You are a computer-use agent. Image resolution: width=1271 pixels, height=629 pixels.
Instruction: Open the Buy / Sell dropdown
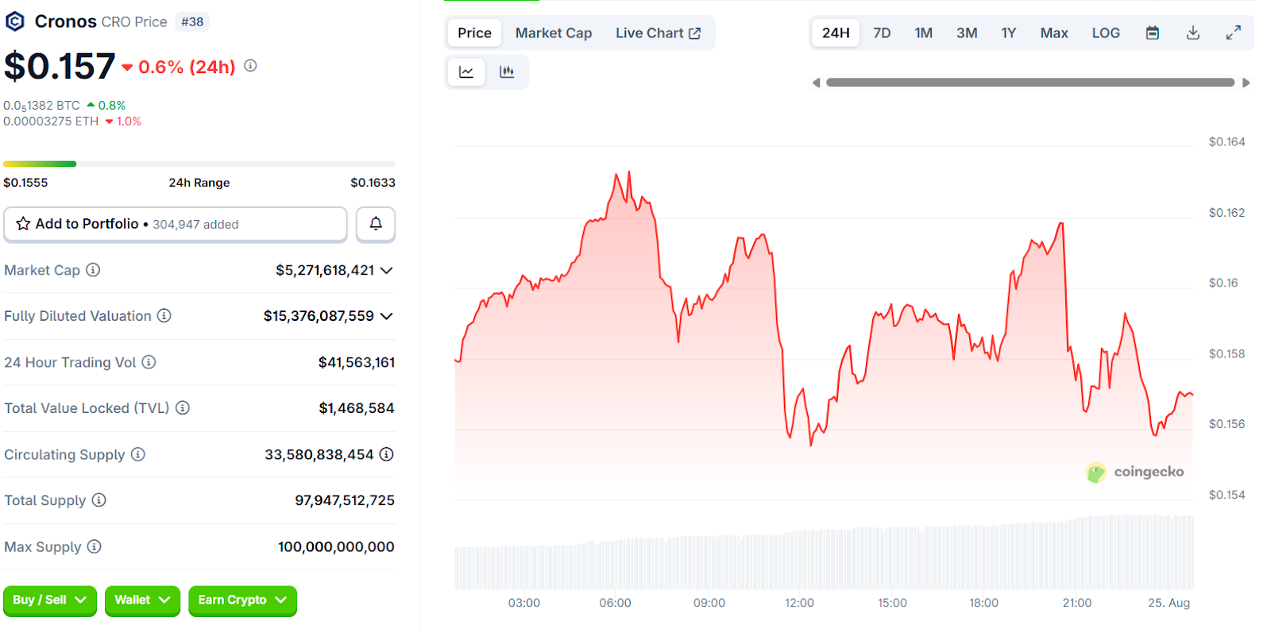coord(49,600)
